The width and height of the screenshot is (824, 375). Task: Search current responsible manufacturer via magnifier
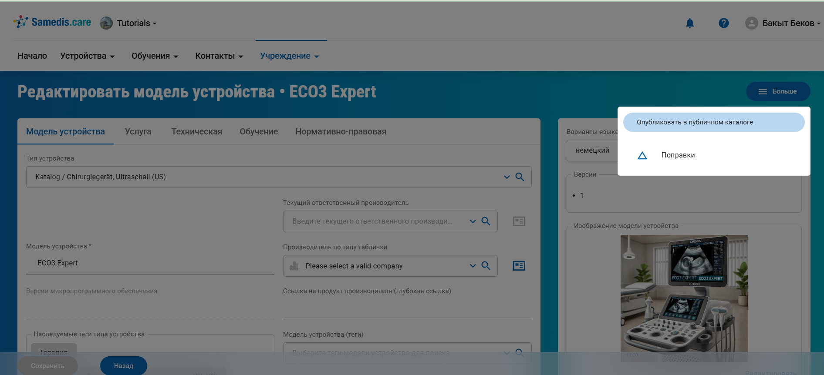point(486,221)
